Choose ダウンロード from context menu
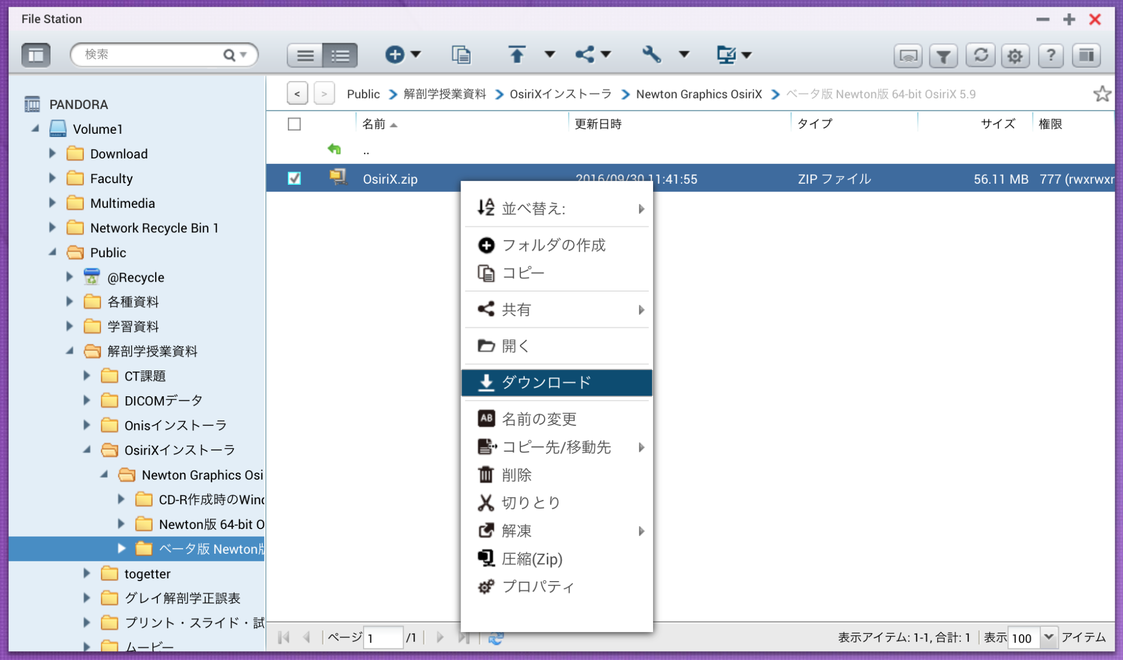 [x=557, y=382]
